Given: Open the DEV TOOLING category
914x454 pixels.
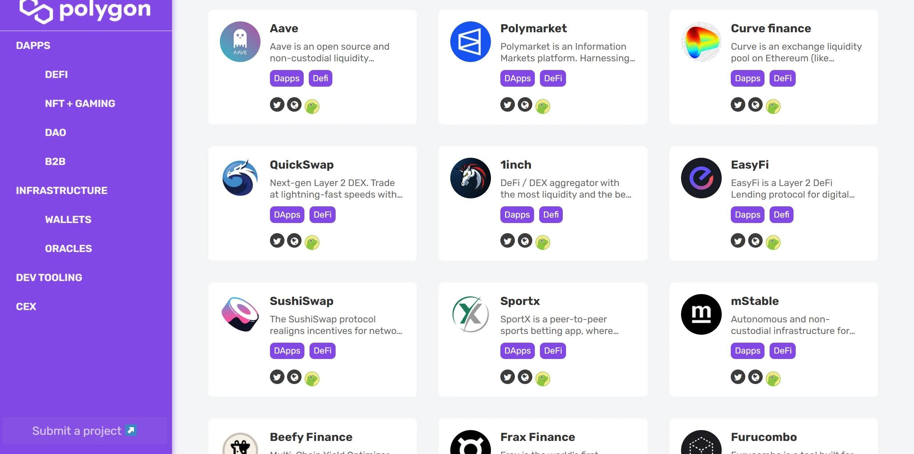Looking at the screenshot, I should click(49, 278).
